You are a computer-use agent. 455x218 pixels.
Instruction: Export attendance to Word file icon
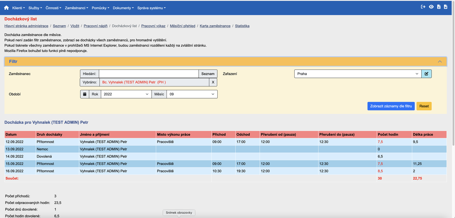(446, 7)
